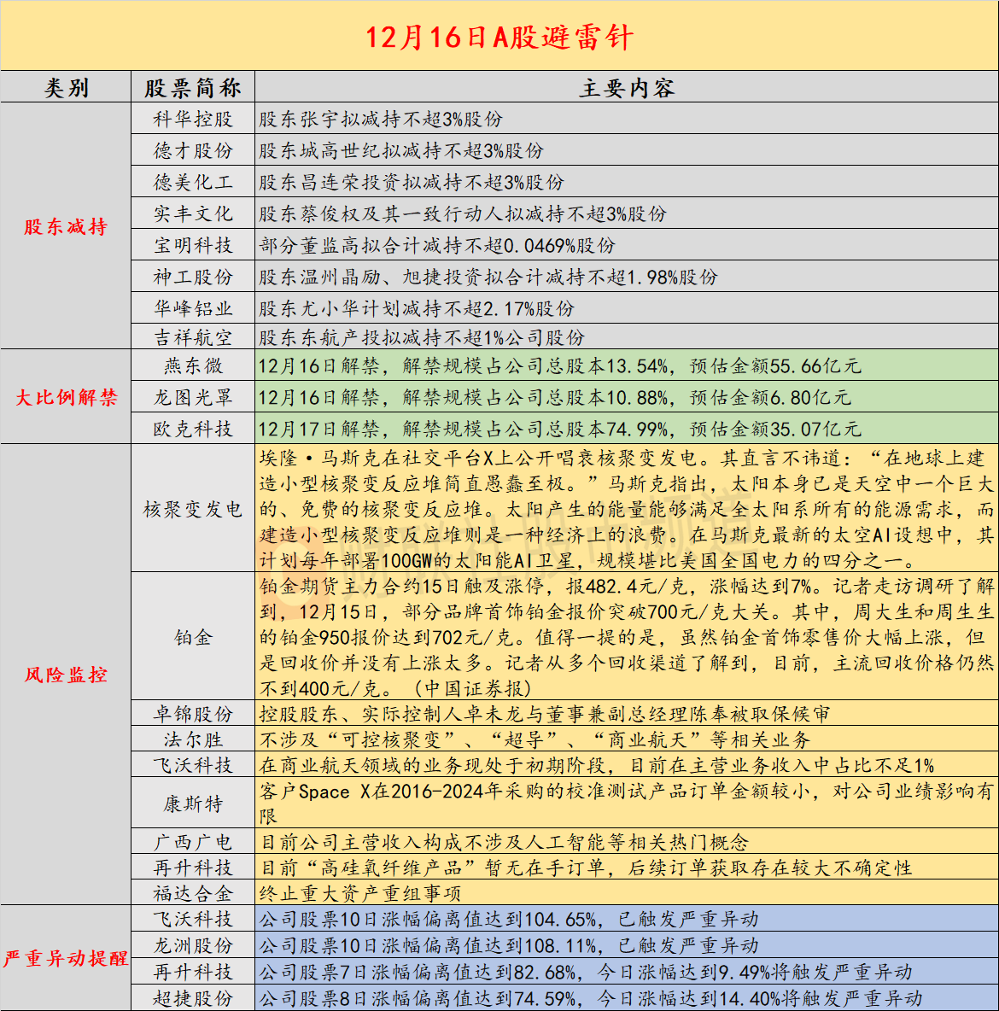Select stock name 龙图光罩
This screenshot has height=1011, width=999.
click(x=193, y=397)
